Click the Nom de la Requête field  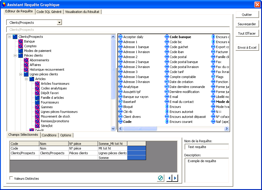pyautogui.click(x=206, y=147)
